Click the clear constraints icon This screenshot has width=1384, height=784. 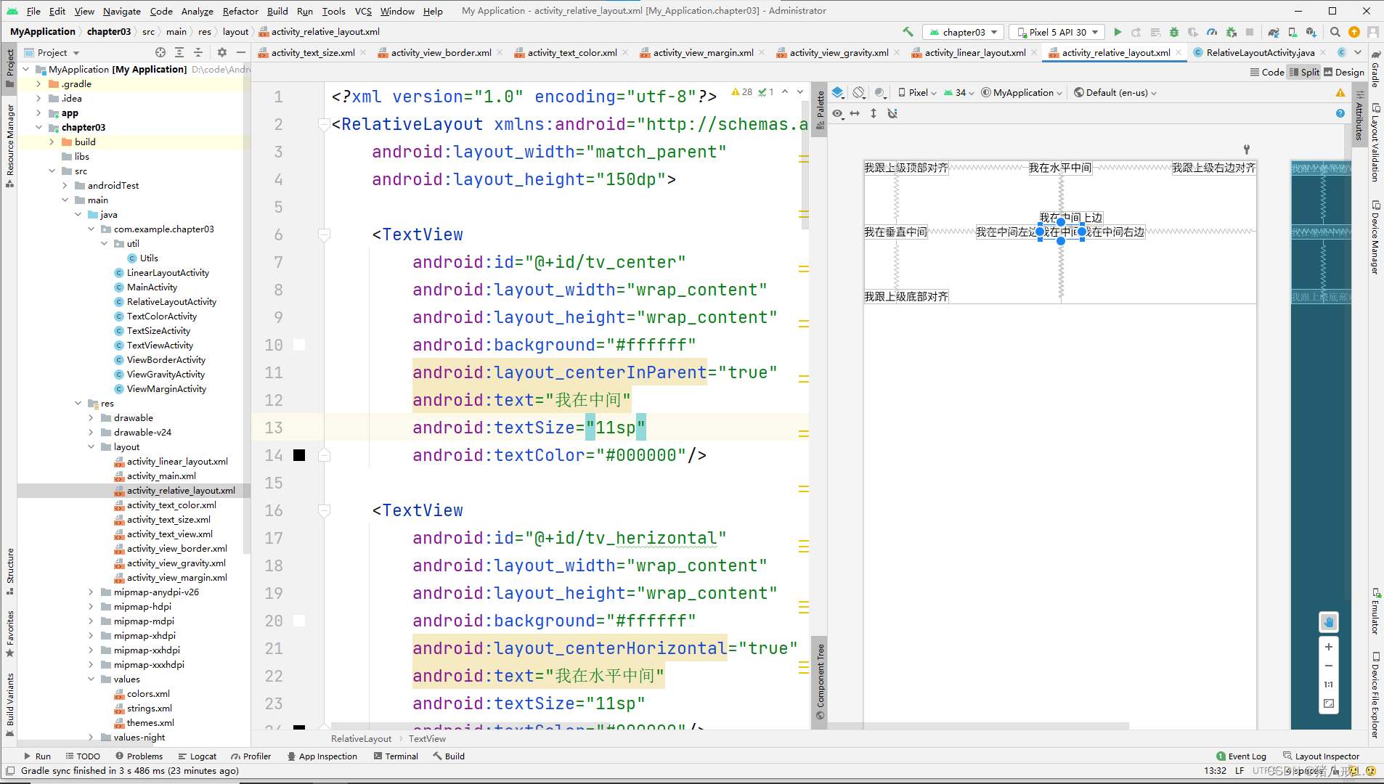pos(892,113)
